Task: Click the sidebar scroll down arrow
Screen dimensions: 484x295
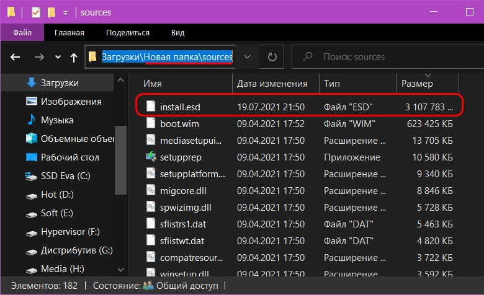Action: click(121, 270)
